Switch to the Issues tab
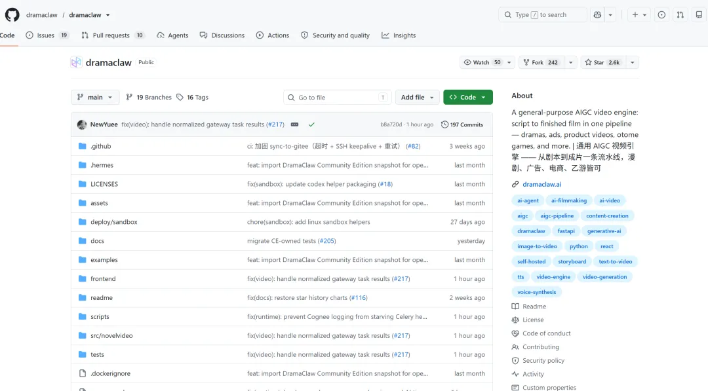708x391 pixels. point(47,35)
